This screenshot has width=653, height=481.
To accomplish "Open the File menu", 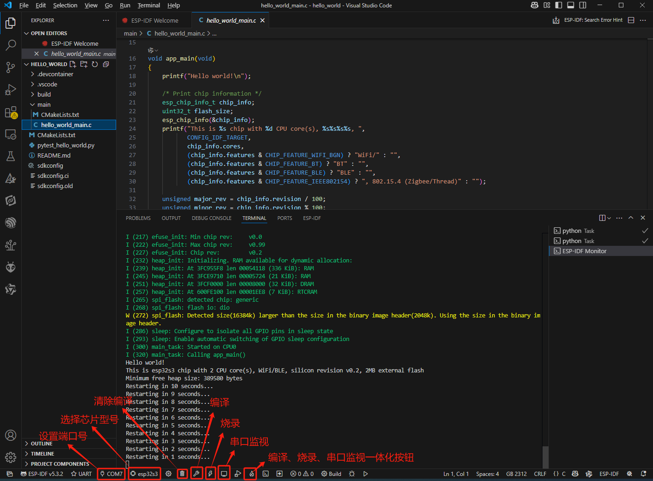I will [x=24, y=5].
